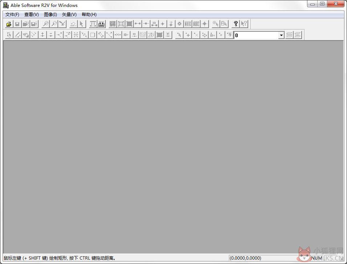Expand the layer number dropdown arrow
347x264 pixels.
(x=281, y=35)
